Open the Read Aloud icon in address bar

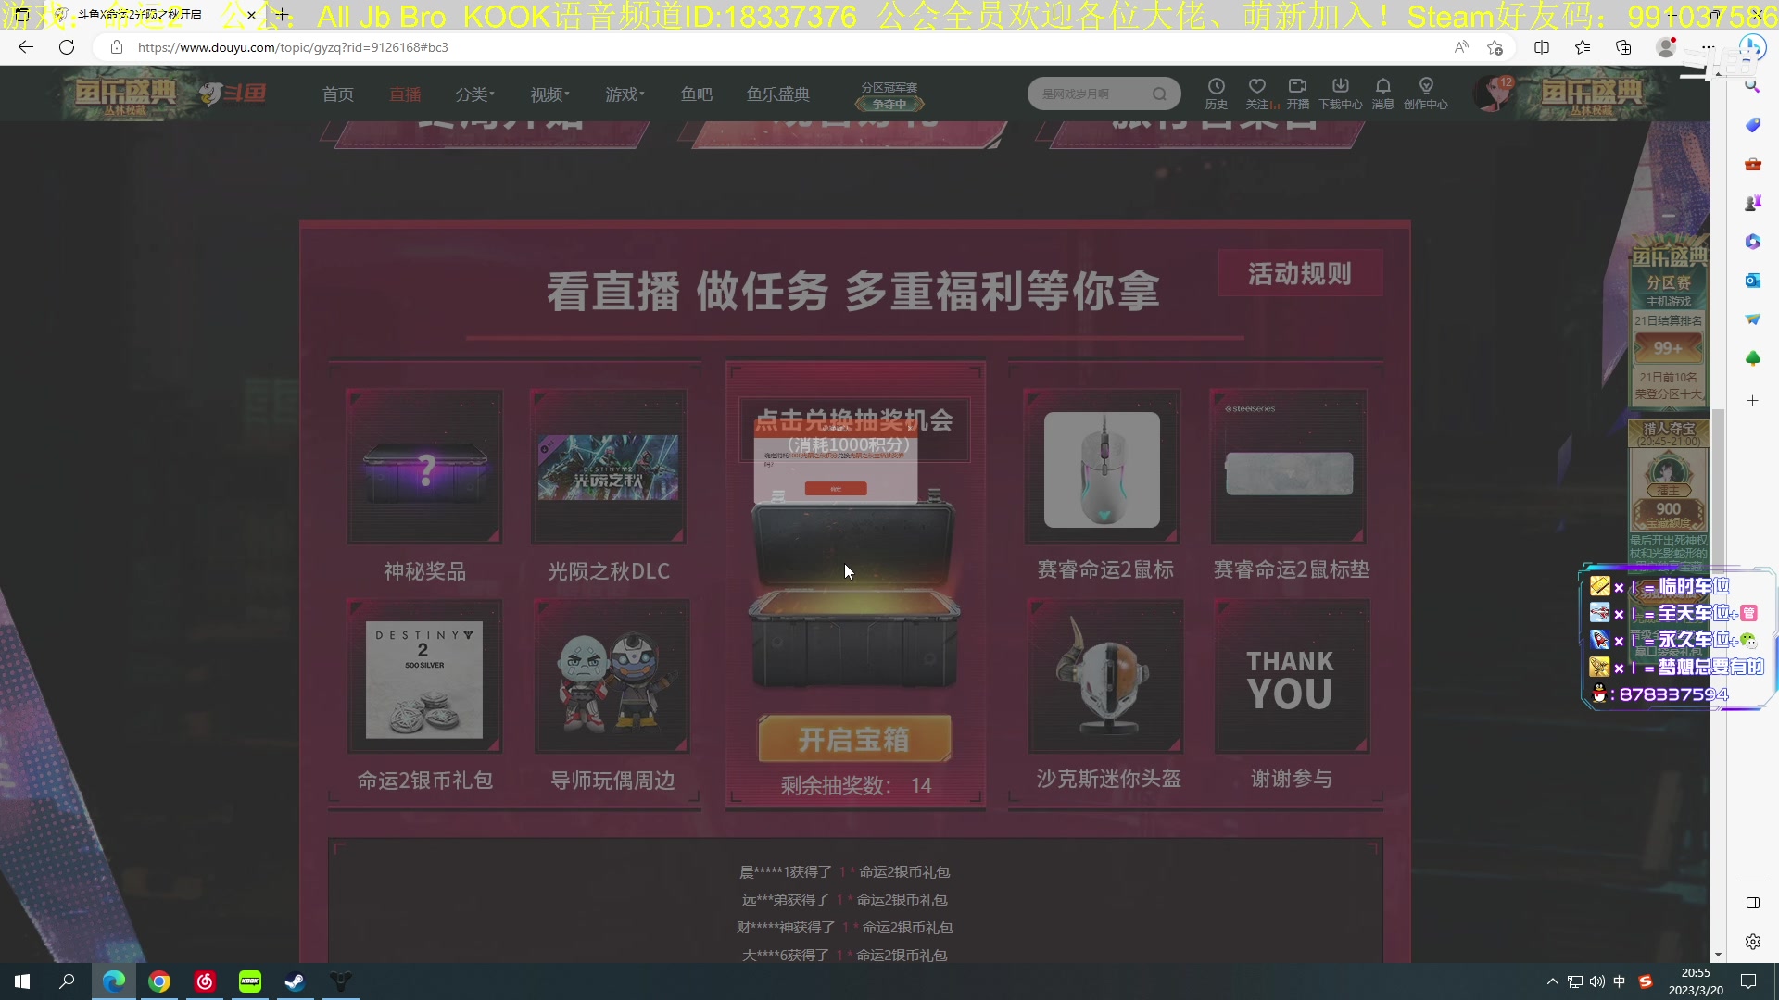coord(1461,47)
